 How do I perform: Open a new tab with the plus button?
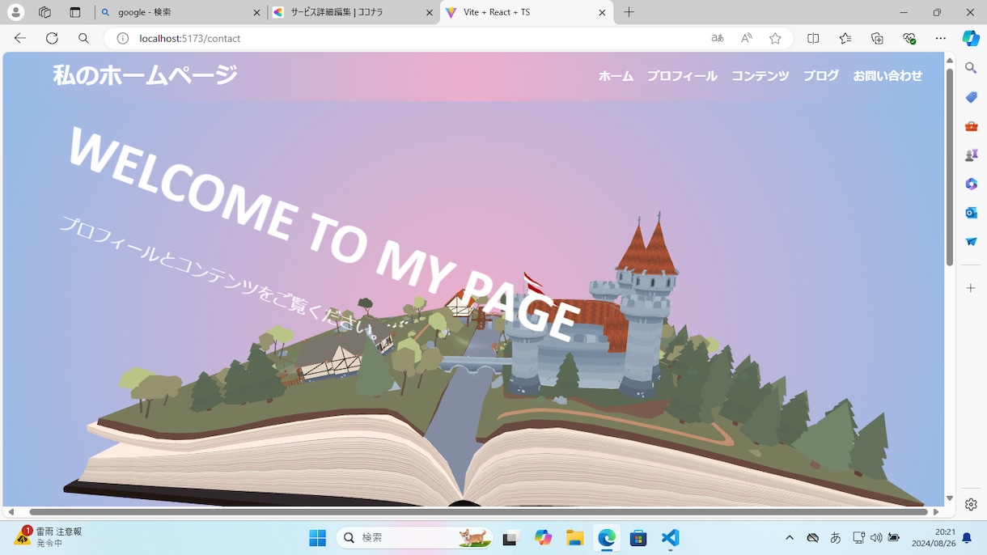point(629,12)
